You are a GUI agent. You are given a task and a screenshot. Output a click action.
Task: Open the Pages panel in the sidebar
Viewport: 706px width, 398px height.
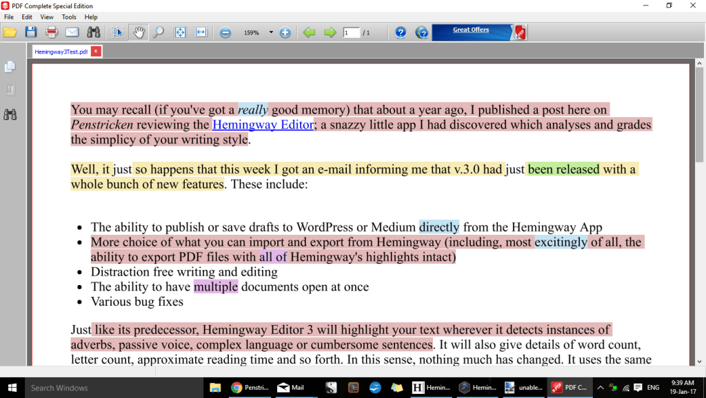click(10, 66)
